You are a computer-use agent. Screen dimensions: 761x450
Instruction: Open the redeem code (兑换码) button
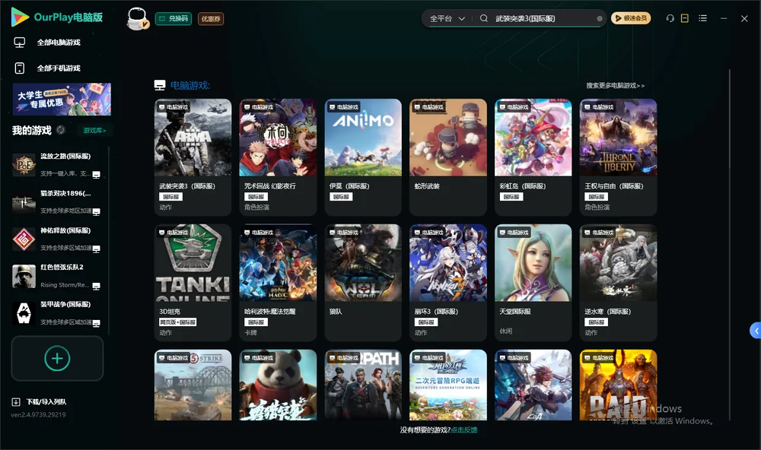(x=174, y=18)
